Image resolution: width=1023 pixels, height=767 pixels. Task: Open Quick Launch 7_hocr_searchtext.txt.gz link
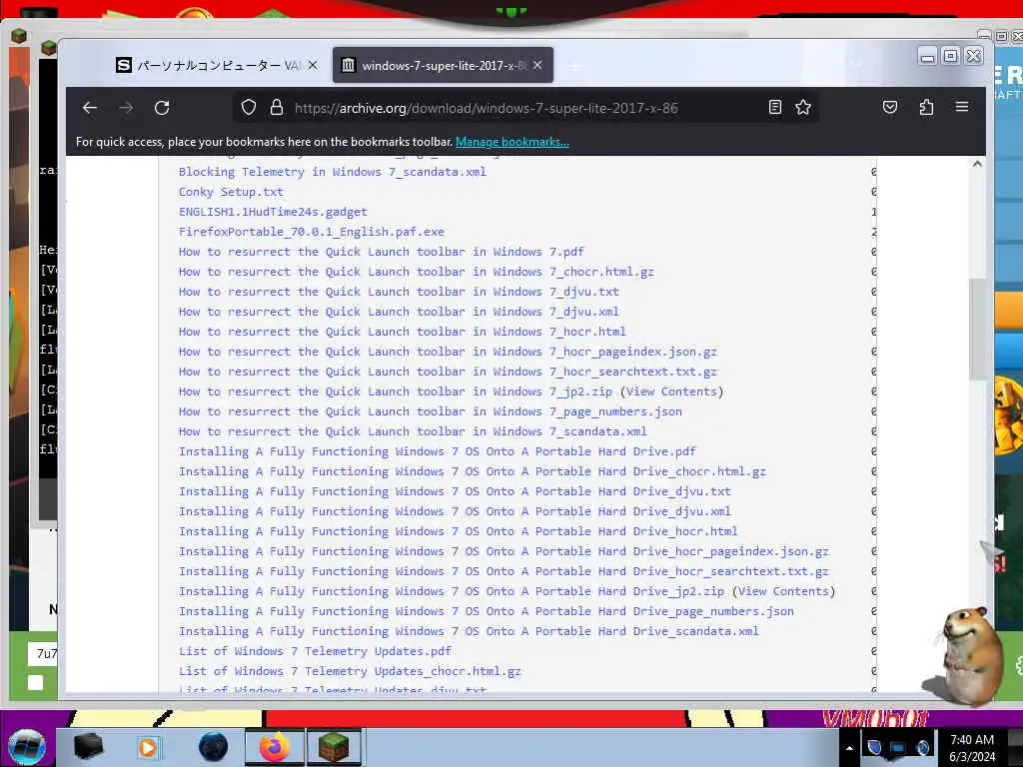[448, 372]
